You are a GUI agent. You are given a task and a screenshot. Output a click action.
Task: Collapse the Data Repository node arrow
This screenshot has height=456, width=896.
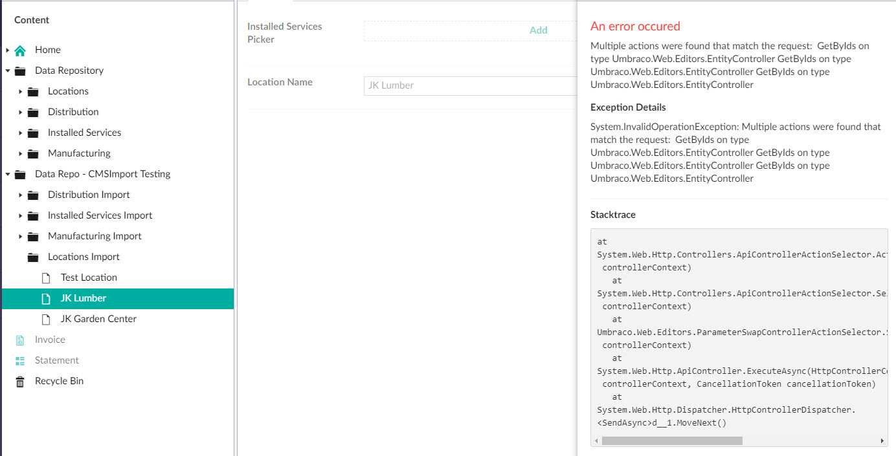pyautogui.click(x=7, y=71)
